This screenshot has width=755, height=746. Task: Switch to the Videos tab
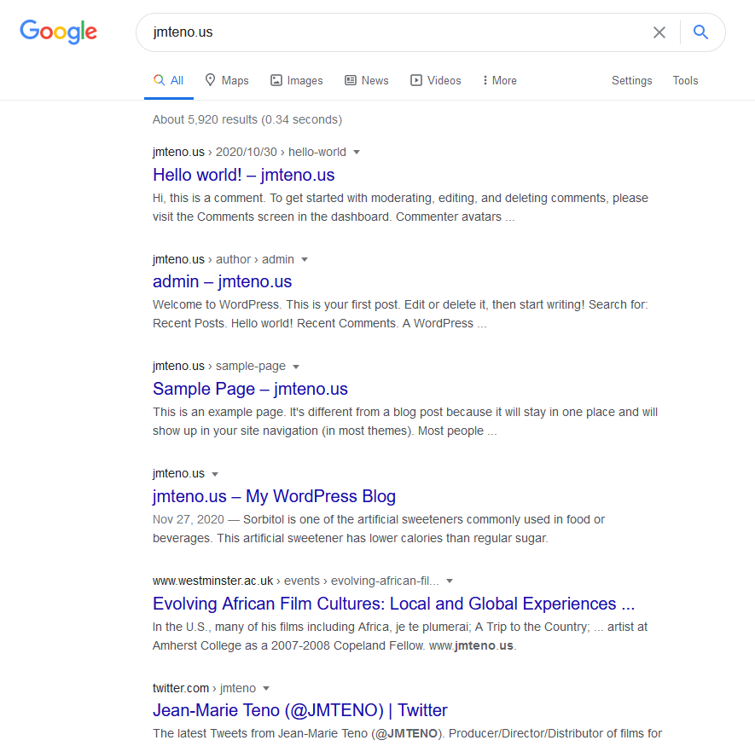436,80
